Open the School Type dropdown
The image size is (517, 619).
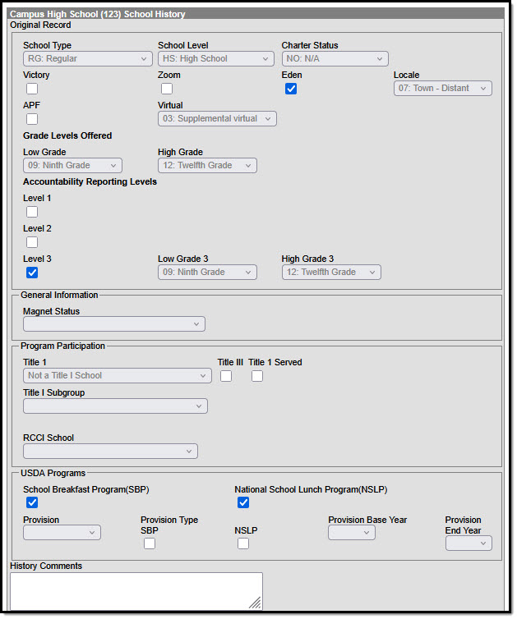[x=88, y=59]
